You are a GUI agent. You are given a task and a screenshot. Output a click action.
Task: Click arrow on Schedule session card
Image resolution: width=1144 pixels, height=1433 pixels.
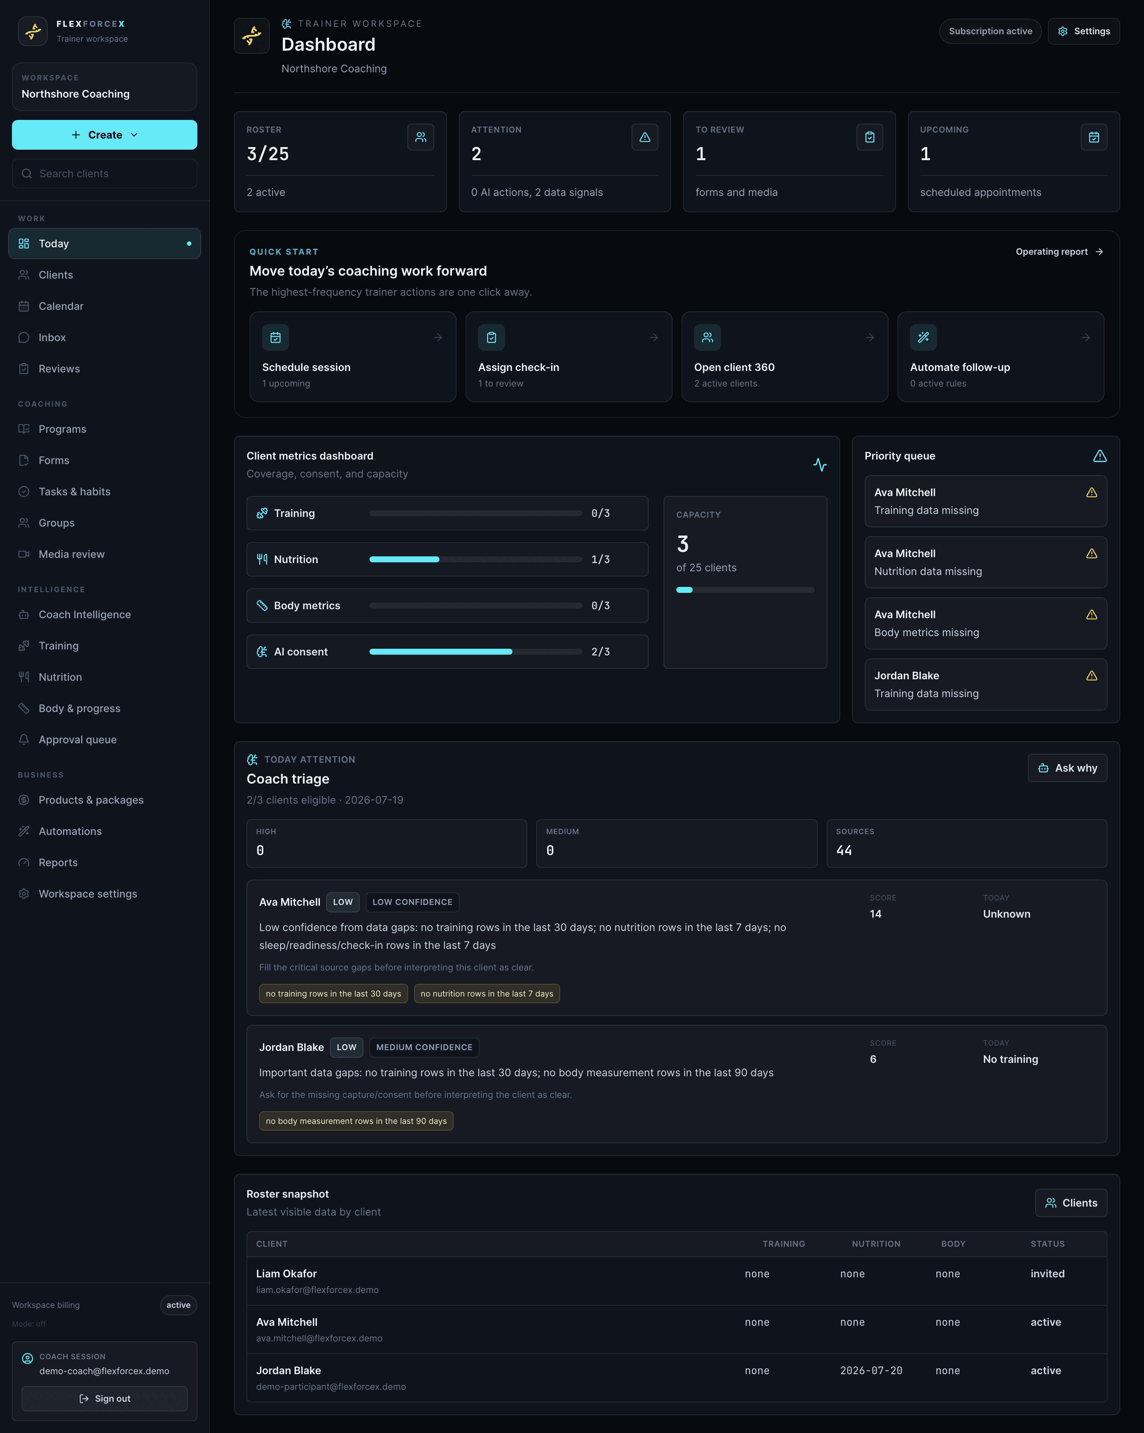pyautogui.click(x=438, y=338)
